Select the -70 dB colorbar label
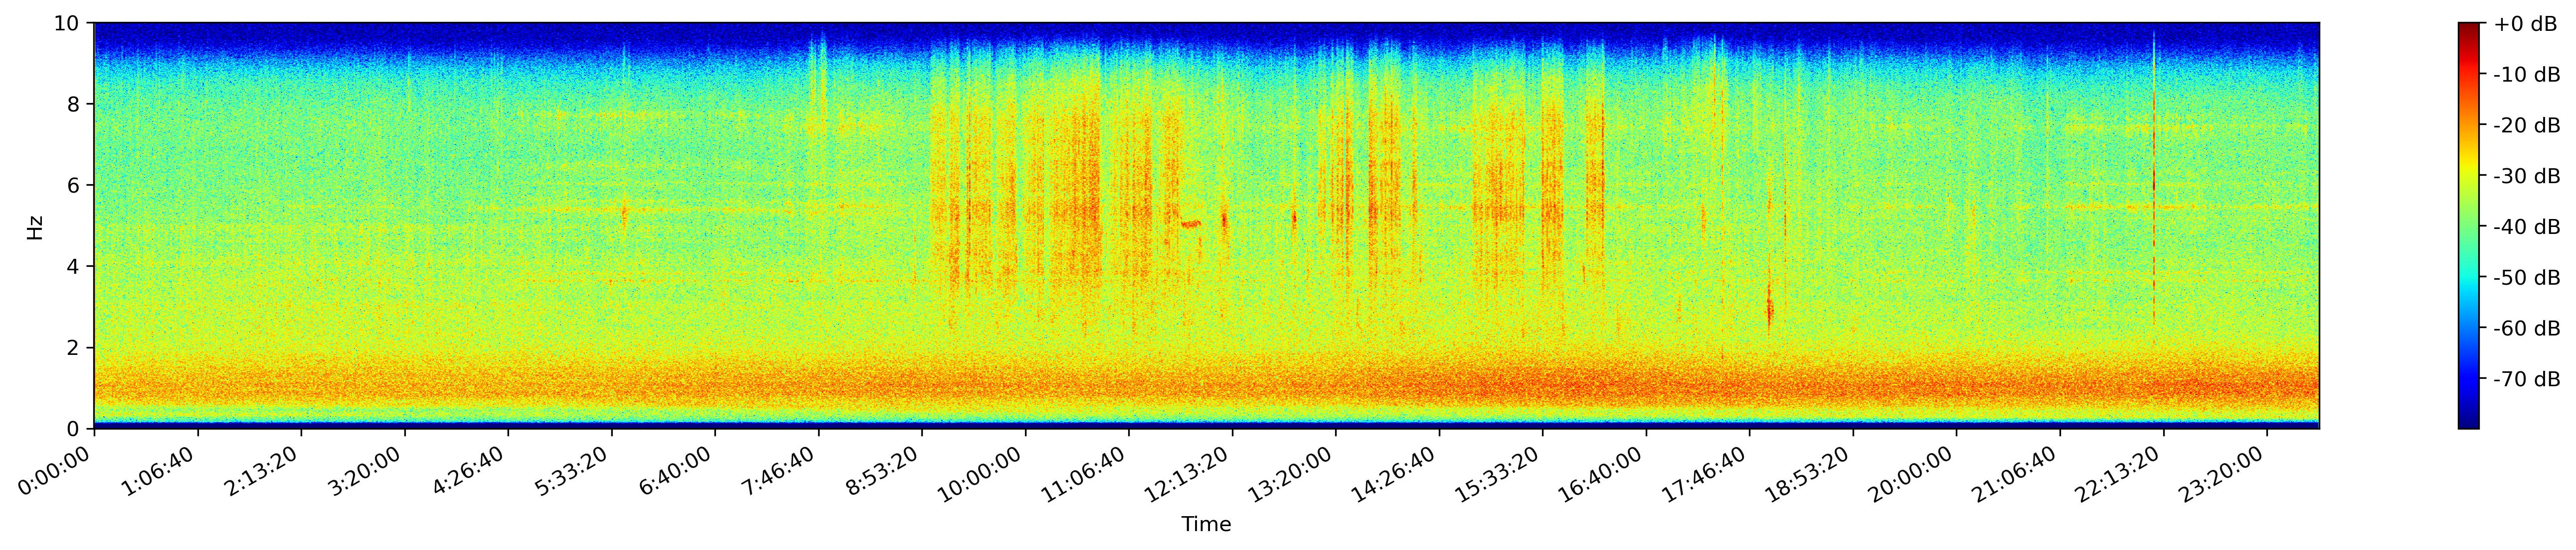Viewport: 2576px width, 550px height. point(2526,379)
